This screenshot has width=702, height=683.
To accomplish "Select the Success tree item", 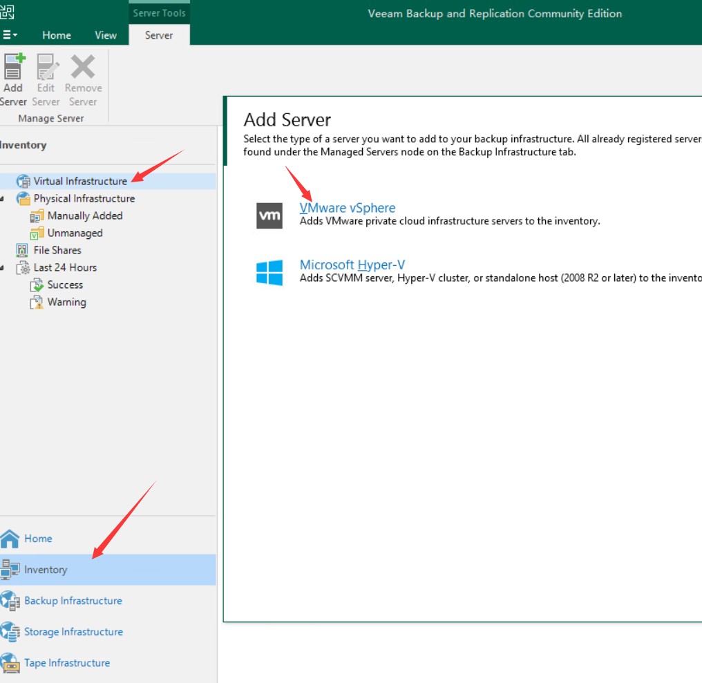I will click(66, 285).
